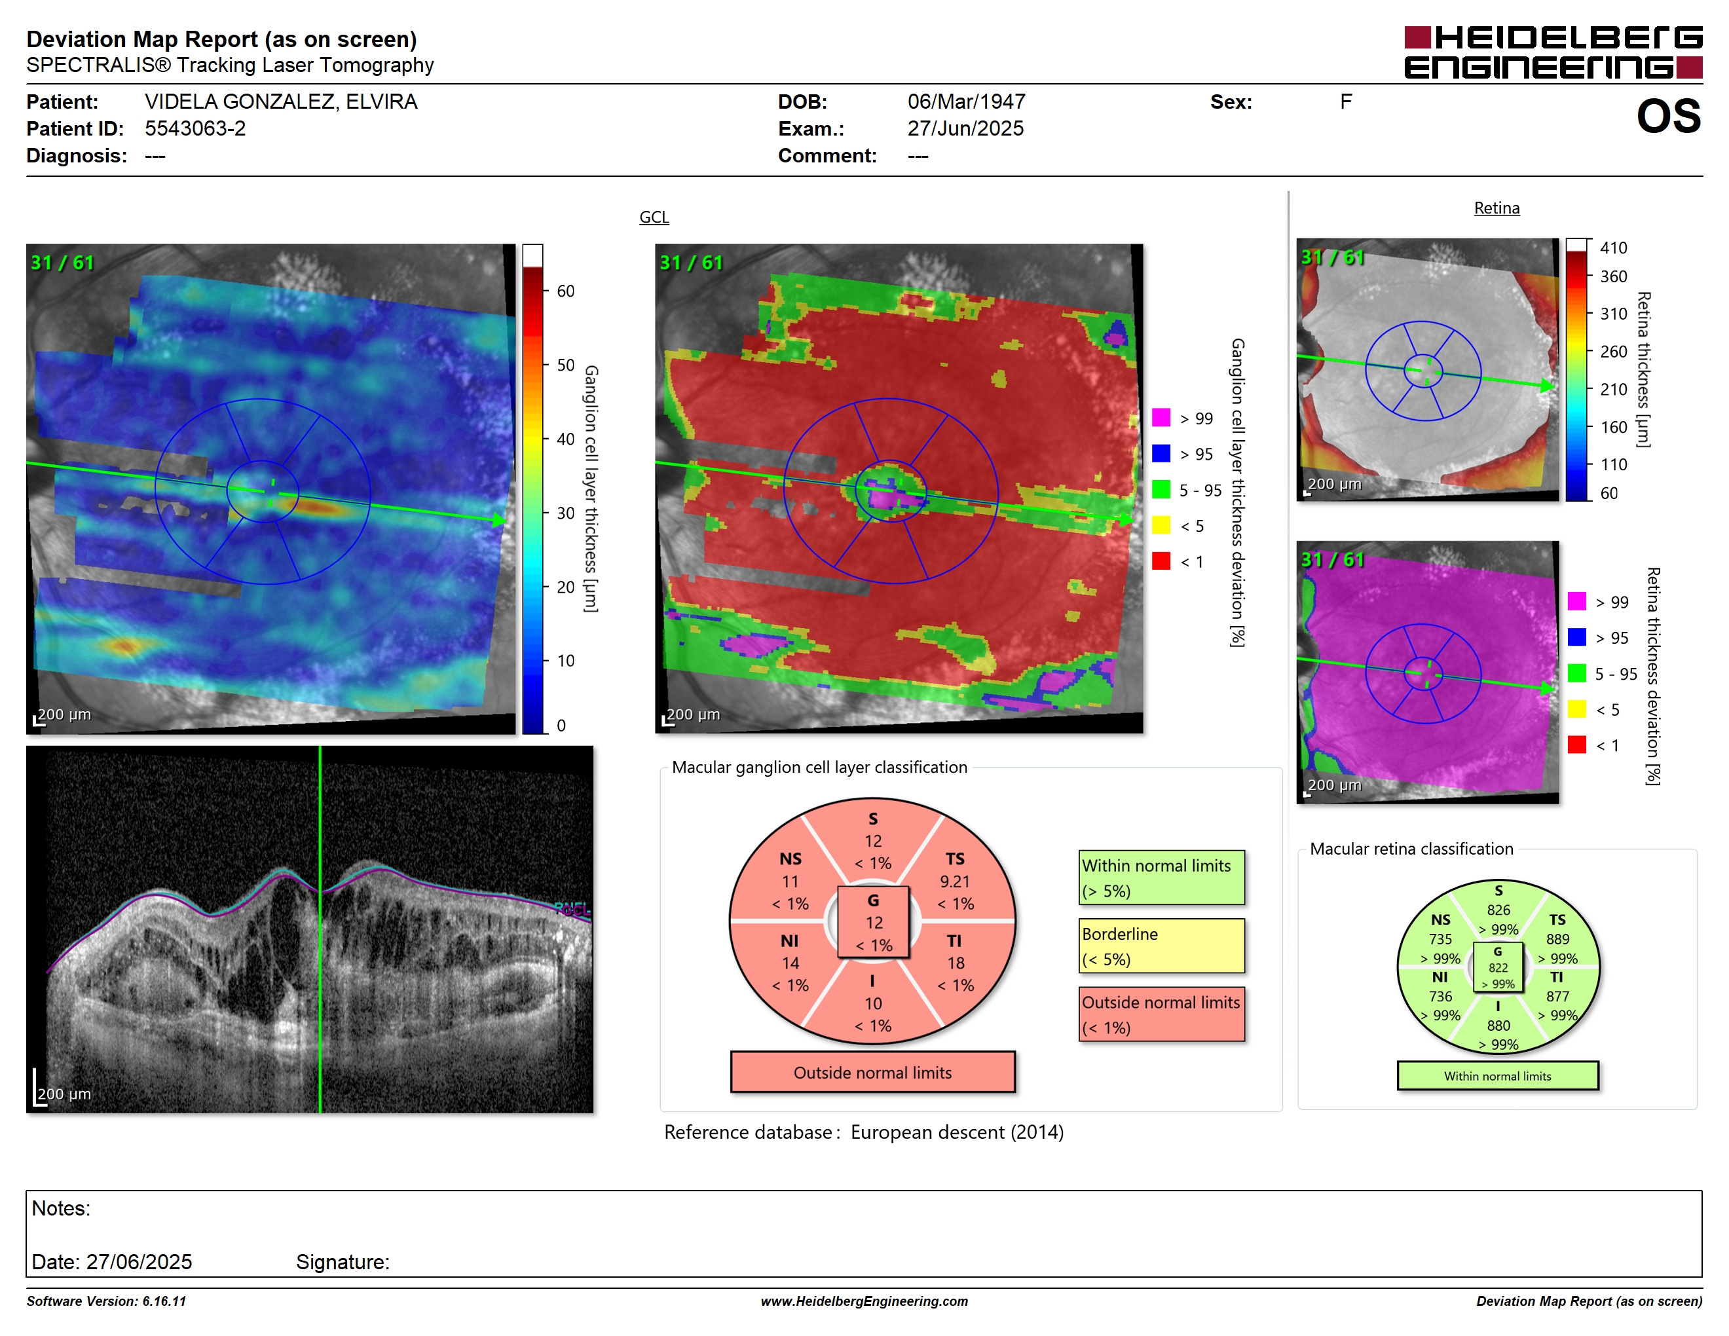Select the retina center G value 822
Viewport: 1729px width, 1336px height.
[1498, 967]
